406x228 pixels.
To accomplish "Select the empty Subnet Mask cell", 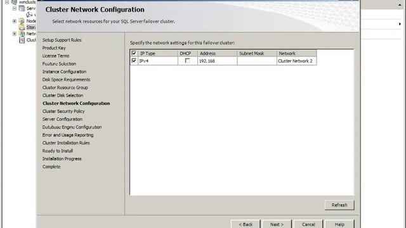I will pyautogui.click(x=257, y=61).
